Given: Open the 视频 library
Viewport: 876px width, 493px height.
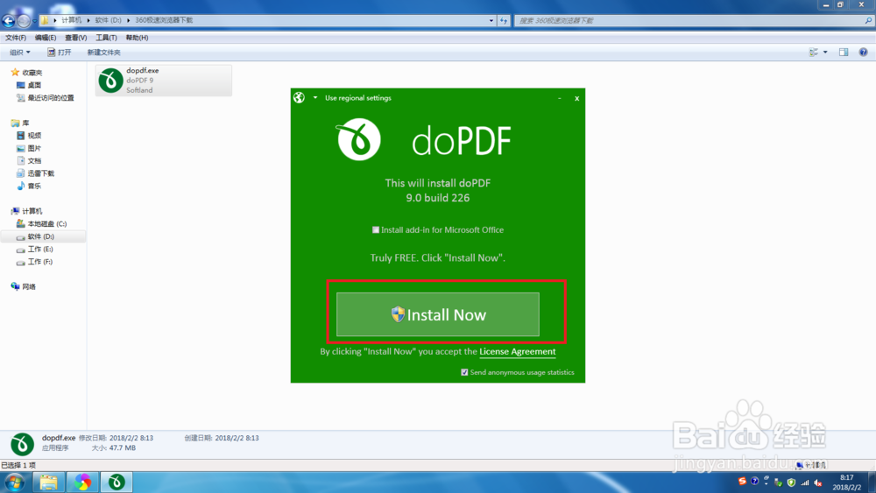Looking at the screenshot, I should tap(29, 136).
